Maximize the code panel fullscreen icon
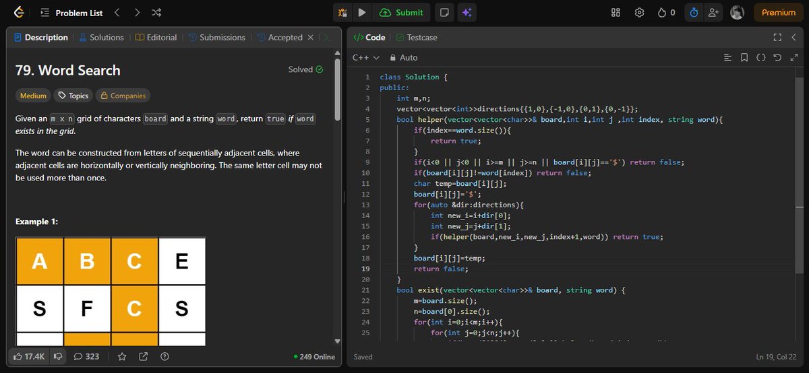Image resolution: width=809 pixels, height=373 pixels. click(777, 37)
